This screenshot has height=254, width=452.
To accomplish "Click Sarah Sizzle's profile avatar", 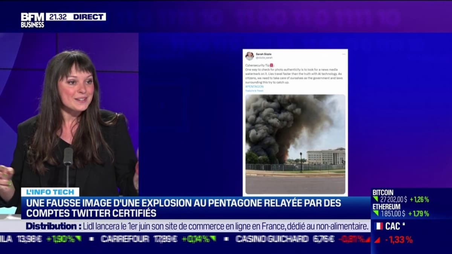I will 249,56.
